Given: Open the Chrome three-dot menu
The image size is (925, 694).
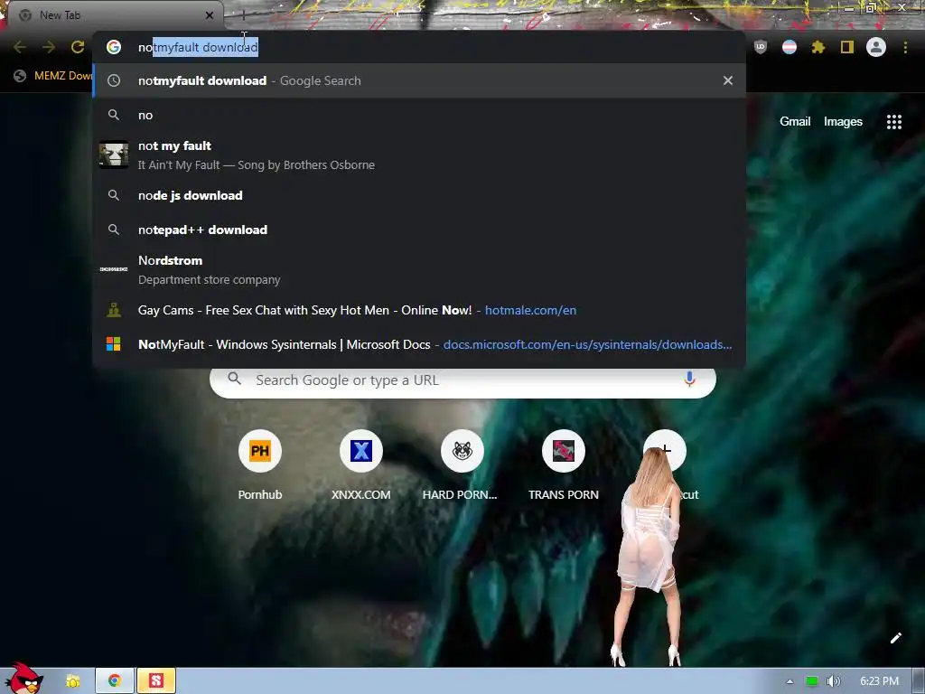Looking at the screenshot, I should coord(905,47).
